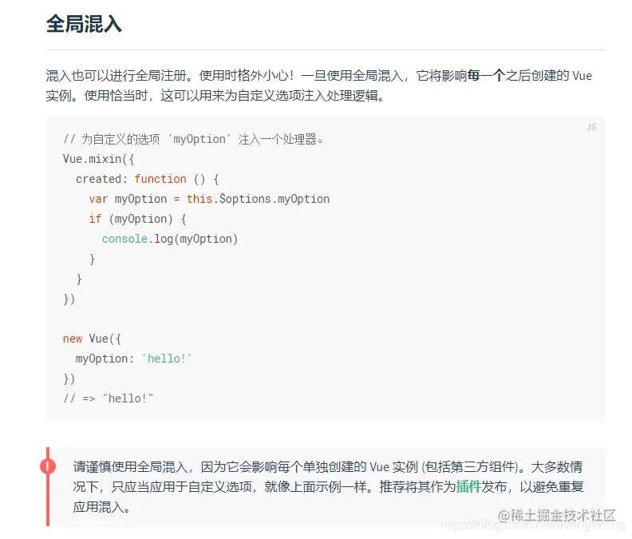Click the // => "hello!" comment
632x539 pixels.
click(108, 398)
